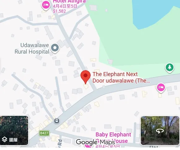180x150 pixels.
Task: Click the Hotel Athgira pink bed icon
Action: click(x=46, y=5)
